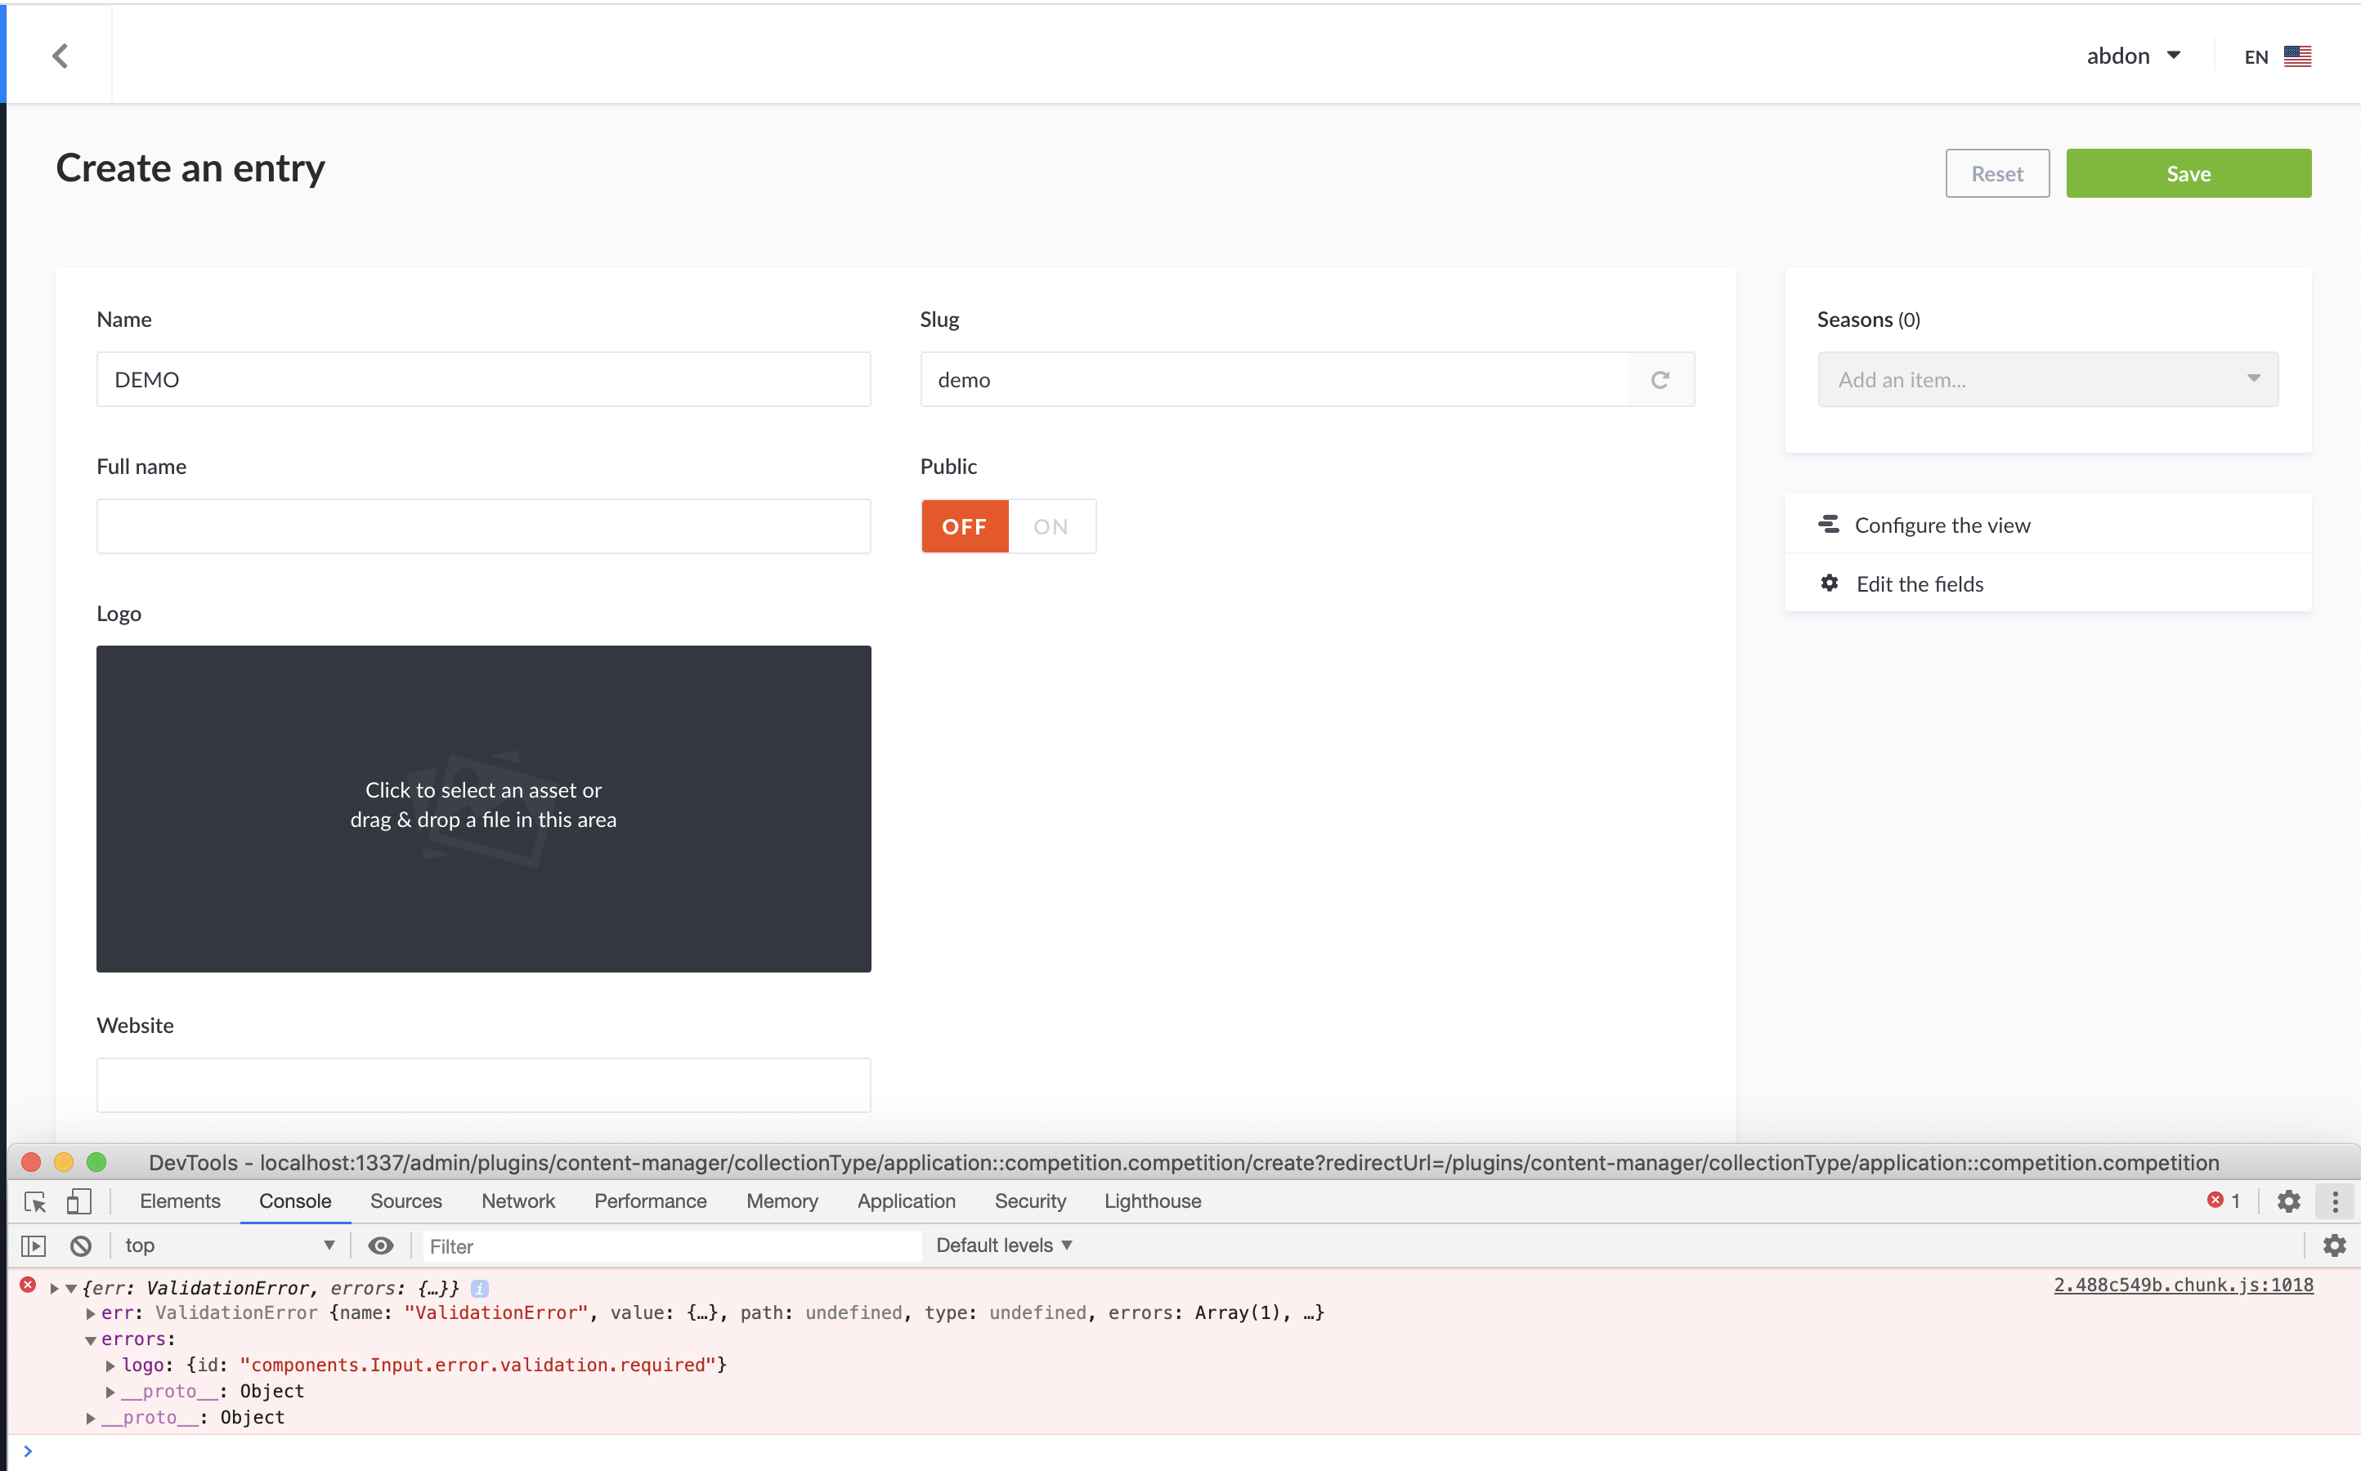Regenerate the slug with the refresh icon

coord(1660,379)
